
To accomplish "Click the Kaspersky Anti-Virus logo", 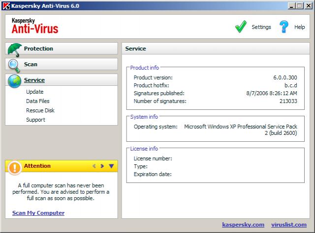I will click(x=35, y=26).
